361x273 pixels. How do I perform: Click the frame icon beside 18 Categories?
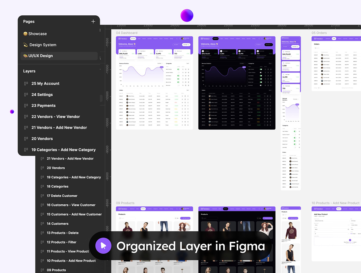(42, 187)
